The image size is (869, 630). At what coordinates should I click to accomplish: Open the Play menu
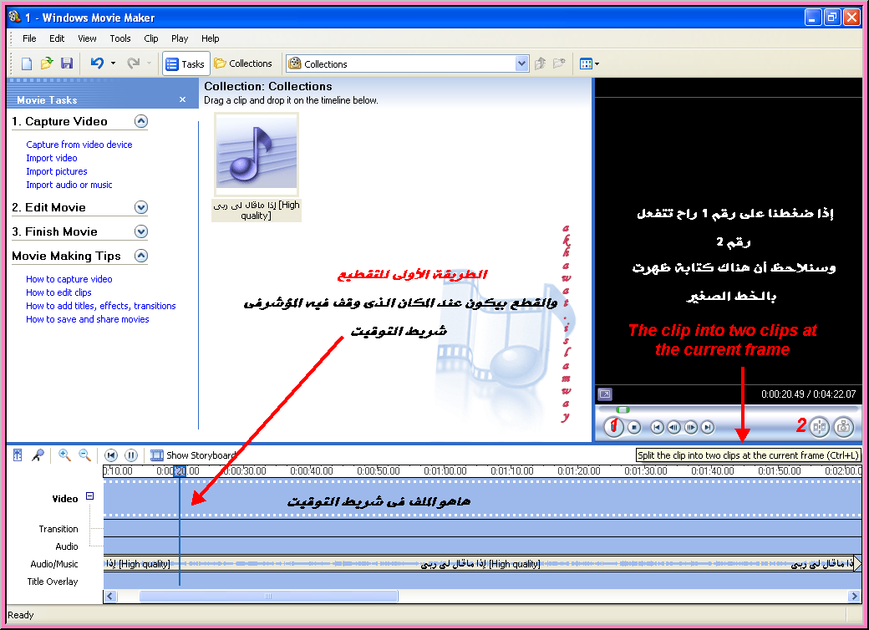click(180, 38)
